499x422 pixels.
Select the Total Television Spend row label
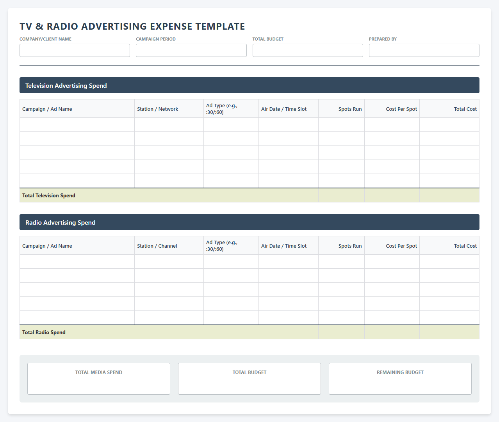click(49, 195)
